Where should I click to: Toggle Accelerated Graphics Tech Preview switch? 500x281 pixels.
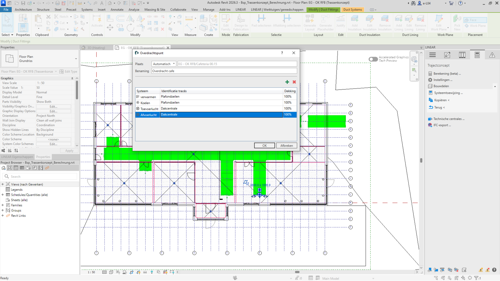point(373,59)
